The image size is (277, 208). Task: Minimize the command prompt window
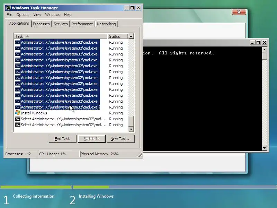[252, 42]
